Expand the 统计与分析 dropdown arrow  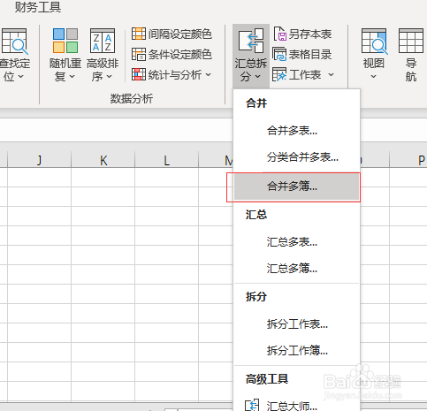[209, 74]
